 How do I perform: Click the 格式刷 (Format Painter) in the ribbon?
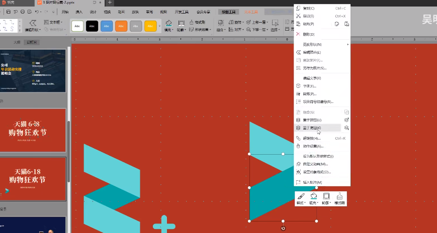click(x=197, y=22)
